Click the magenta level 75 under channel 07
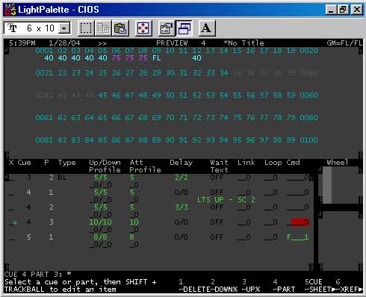 pyautogui.click(x=130, y=58)
